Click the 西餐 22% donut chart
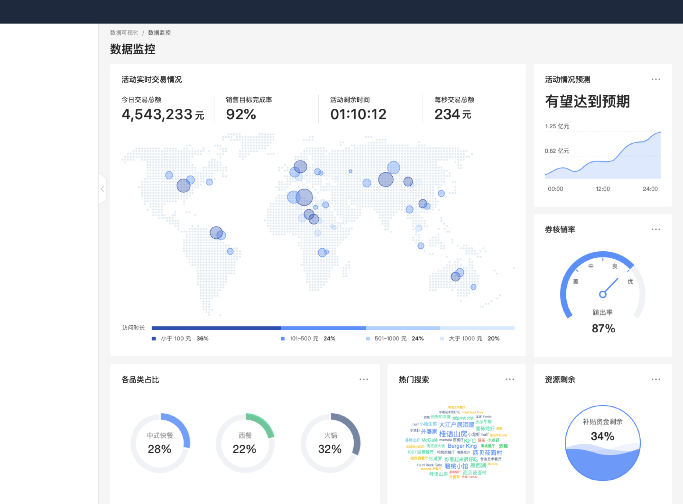Image resolution: width=683 pixels, height=504 pixels. pyautogui.click(x=245, y=443)
